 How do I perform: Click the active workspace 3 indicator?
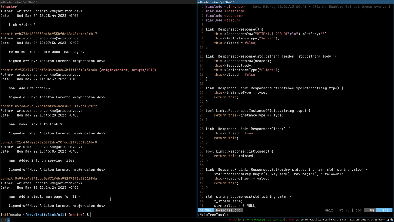coord(9,220)
